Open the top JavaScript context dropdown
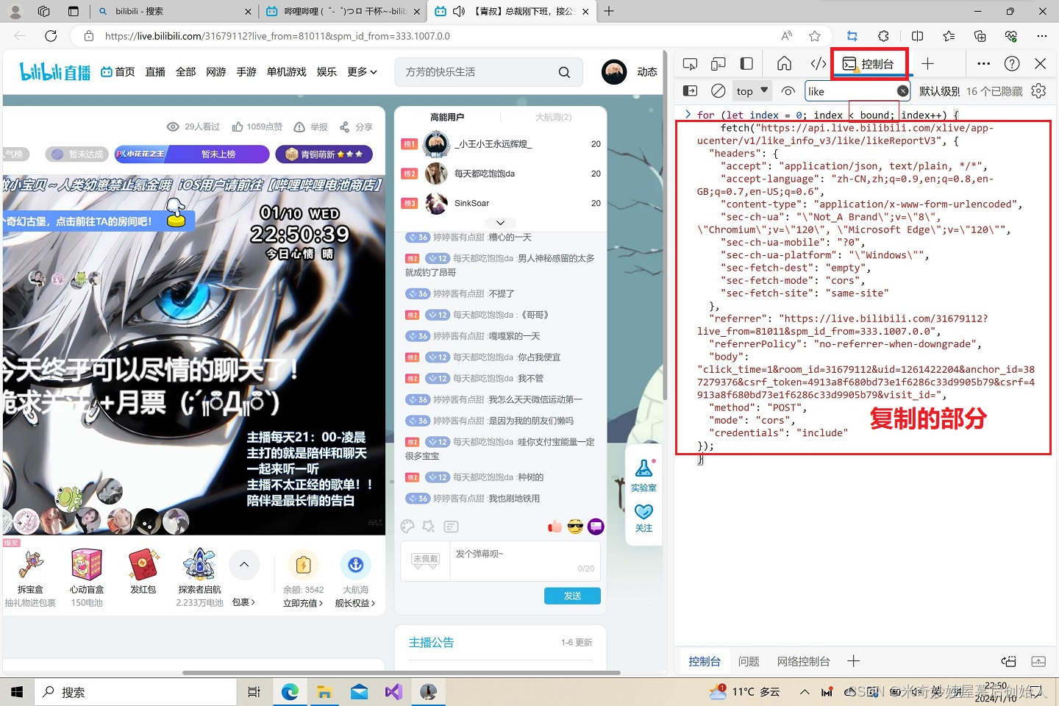 point(752,91)
